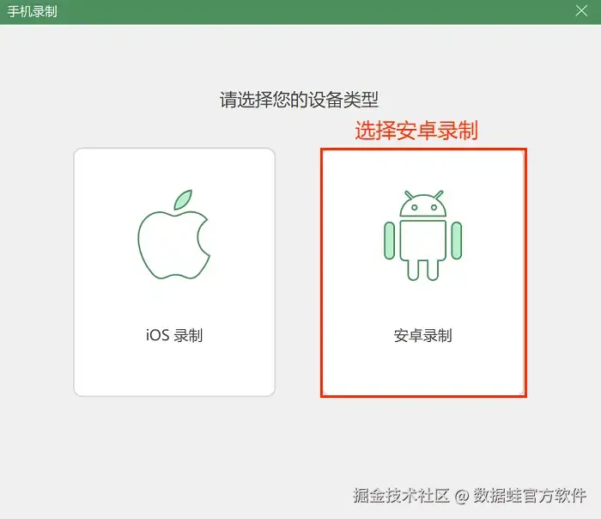Click the Android robot's legs
This screenshot has width=601, height=519.
(x=422, y=270)
